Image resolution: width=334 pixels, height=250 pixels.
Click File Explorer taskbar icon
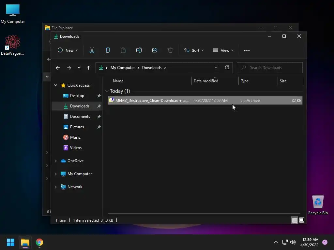25,242
